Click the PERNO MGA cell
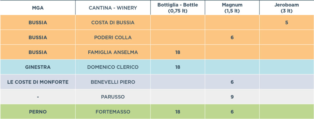This screenshot has width=314, height=119. click(38, 112)
